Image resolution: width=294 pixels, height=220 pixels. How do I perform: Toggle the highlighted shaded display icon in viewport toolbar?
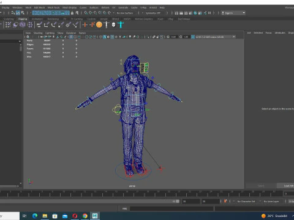[x=105, y=37]
